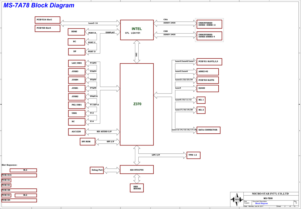The width and height of the screenshot is (302, 209).
Task: Select the PS2_USB1 block
Action: click(77, 105)
